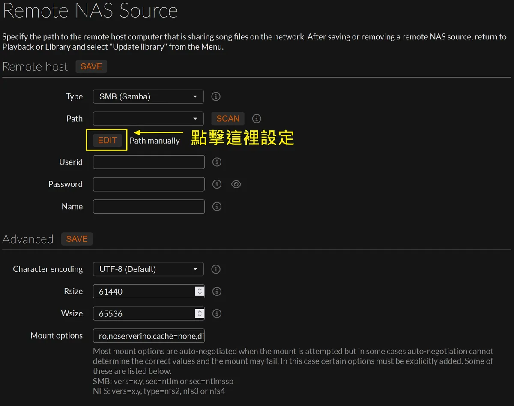Open the Type dropdown showing SMB (Samba)
Screen dimensions: 514x406
pyautogui.click(x=148, y=96)
